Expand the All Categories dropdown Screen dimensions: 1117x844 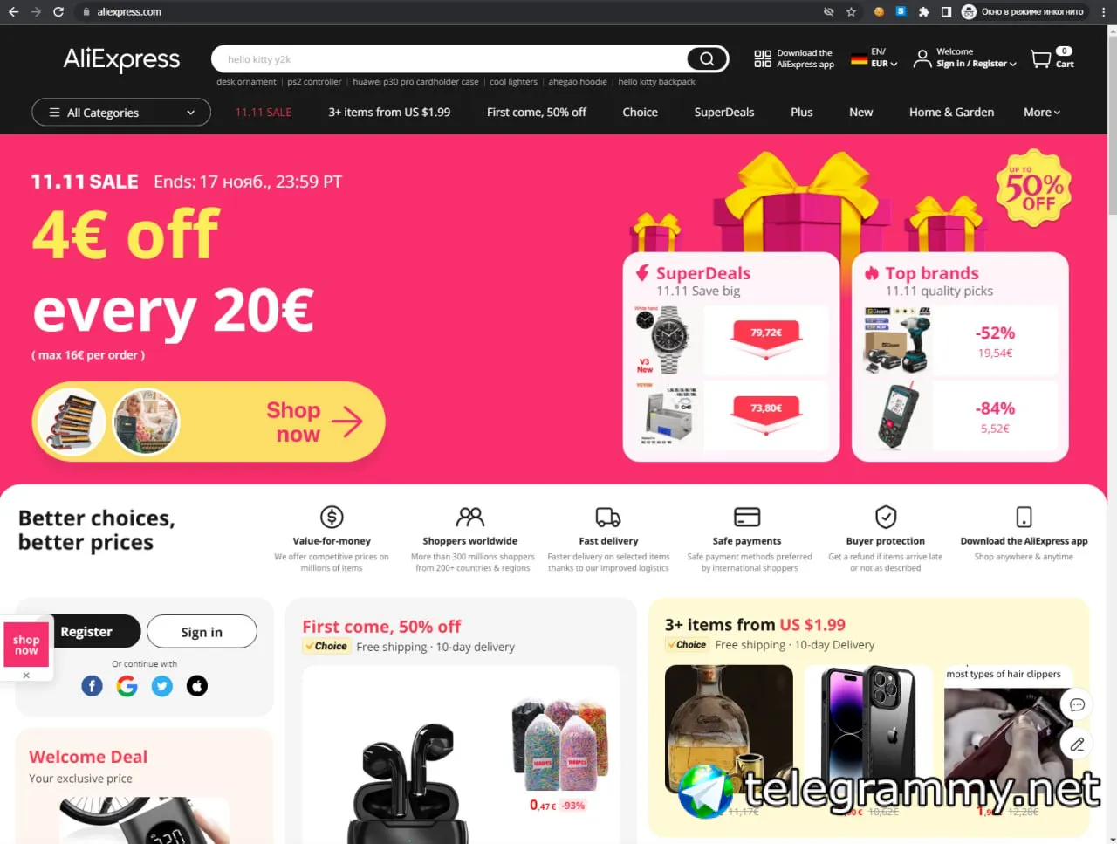click(x=121, y=113)
